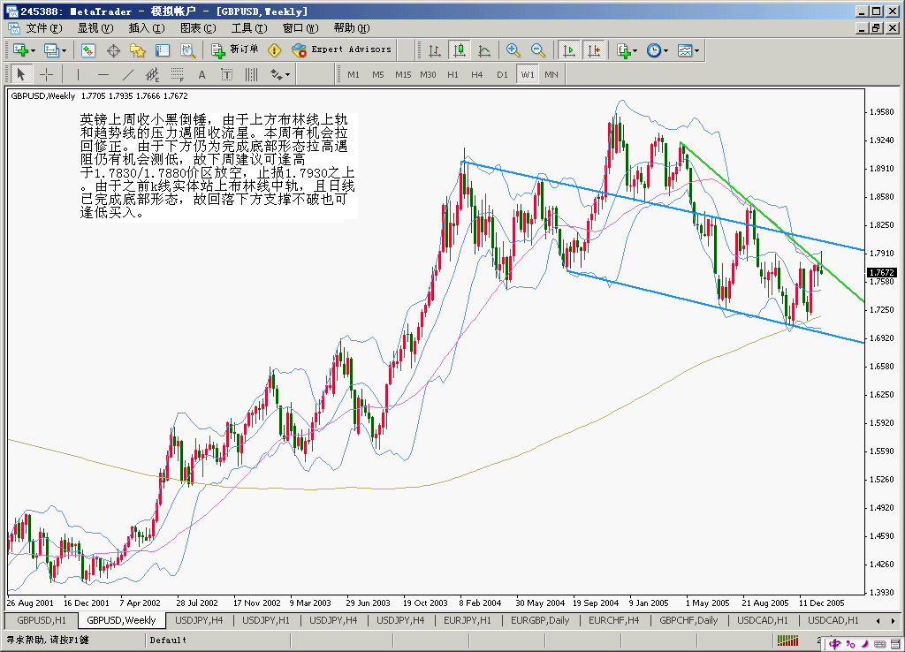Switch to GBPUSD,H1 chart tab

pos(41,620)
